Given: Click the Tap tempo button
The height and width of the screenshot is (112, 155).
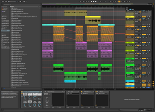Looking at the screenshot, I should coord(6,2).
